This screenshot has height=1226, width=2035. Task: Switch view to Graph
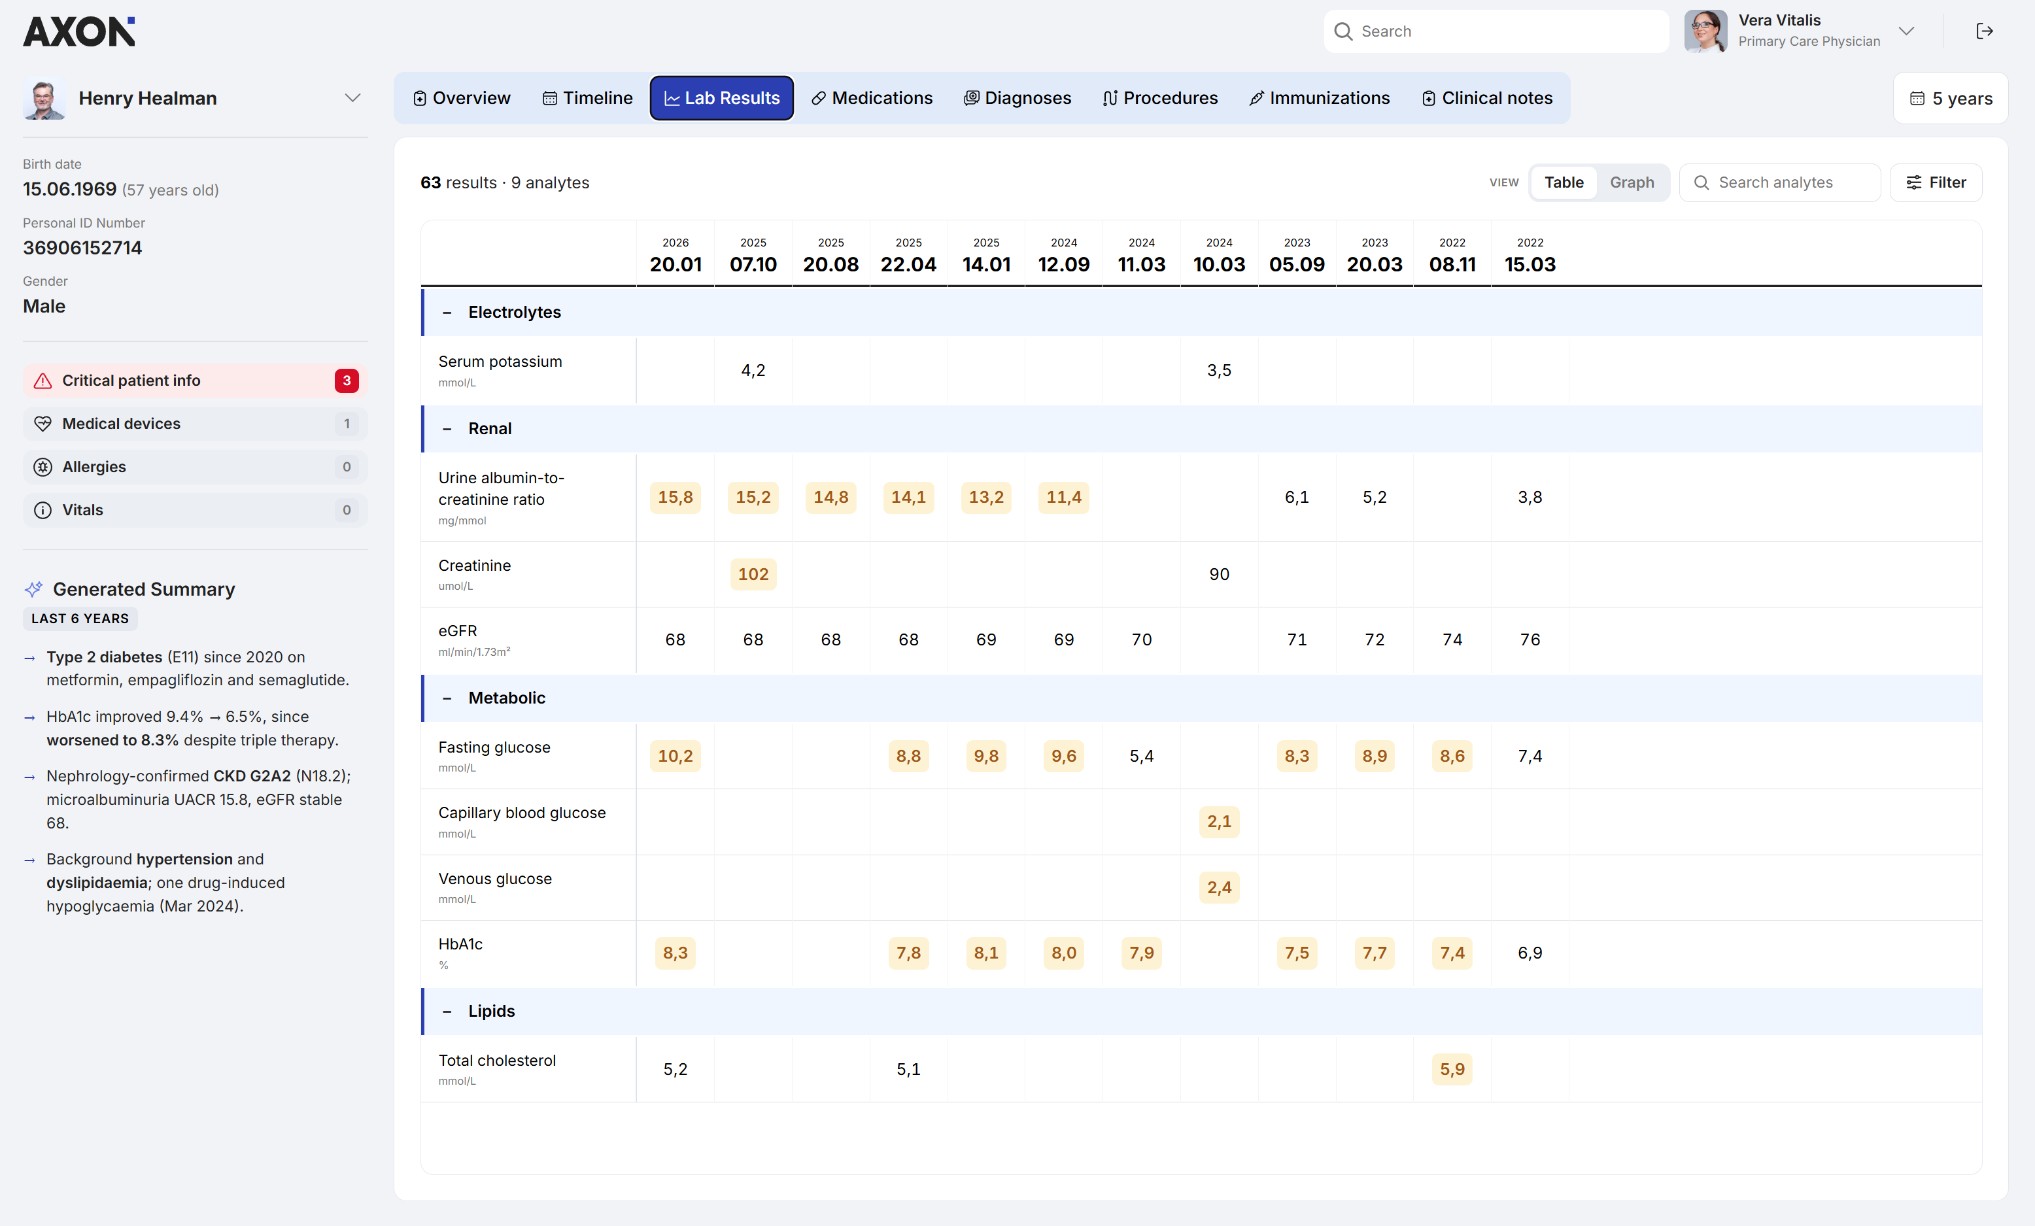(1631, 182)
